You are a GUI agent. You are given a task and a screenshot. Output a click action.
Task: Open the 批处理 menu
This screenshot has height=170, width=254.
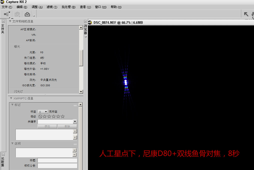coord(68,7)
